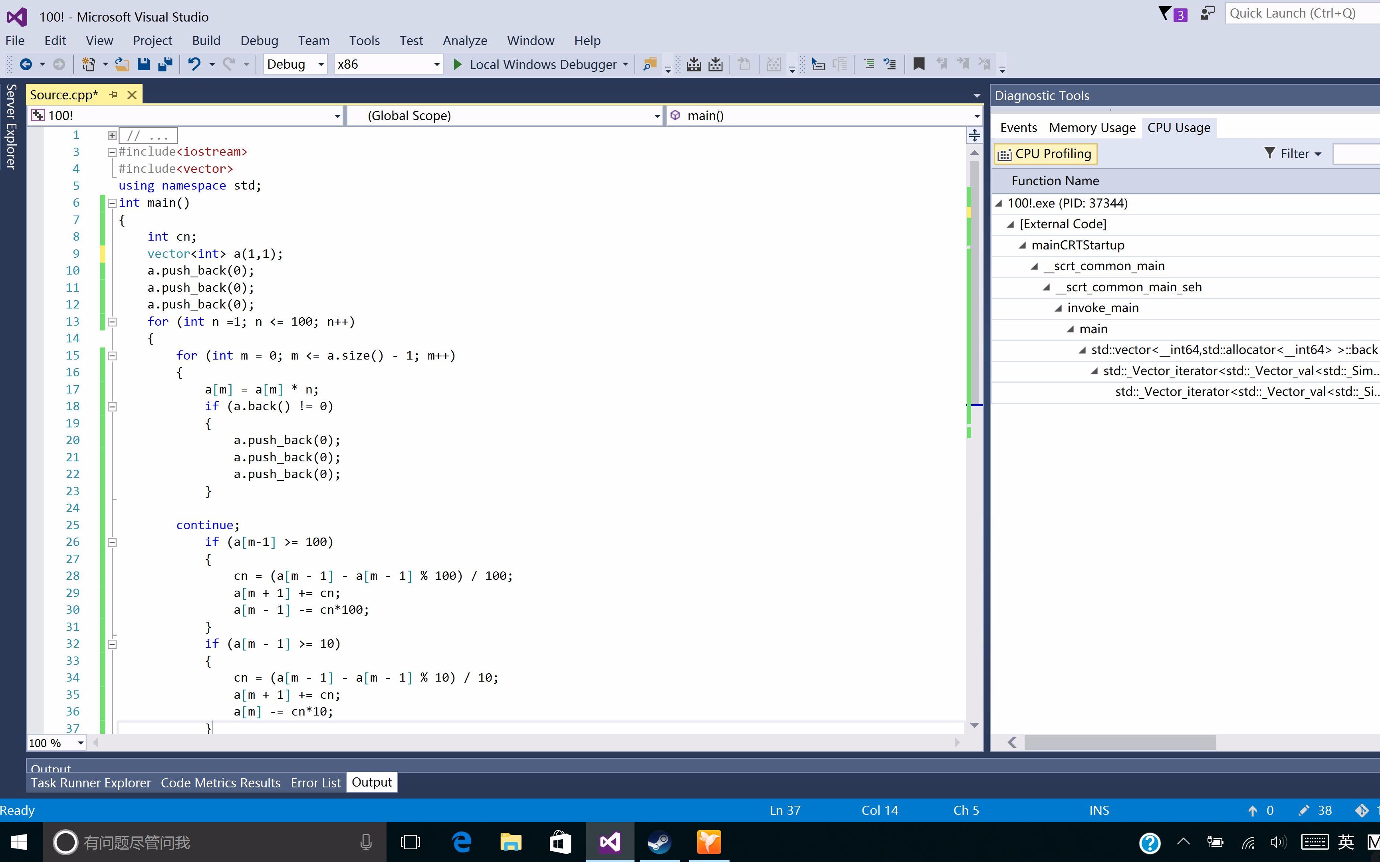1380x862 pixels.
Task: Open Microsoft Store from the taskbar
Action: [x=560, y=842]
